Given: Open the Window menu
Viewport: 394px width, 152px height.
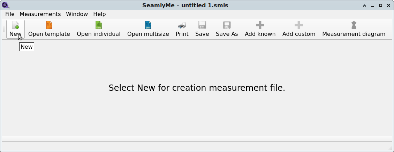Looking at the screenshot, I should click(x=77, y=14).
